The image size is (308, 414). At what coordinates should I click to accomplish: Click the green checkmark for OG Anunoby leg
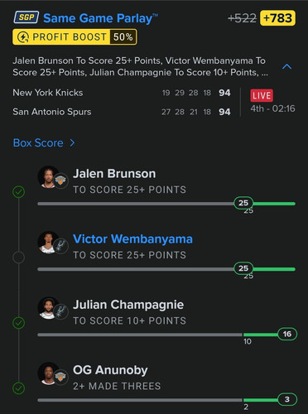[19, 388]
